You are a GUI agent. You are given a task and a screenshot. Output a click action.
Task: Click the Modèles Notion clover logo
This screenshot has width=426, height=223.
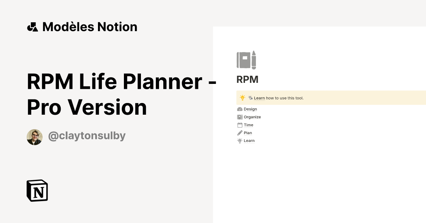[32, 27]
